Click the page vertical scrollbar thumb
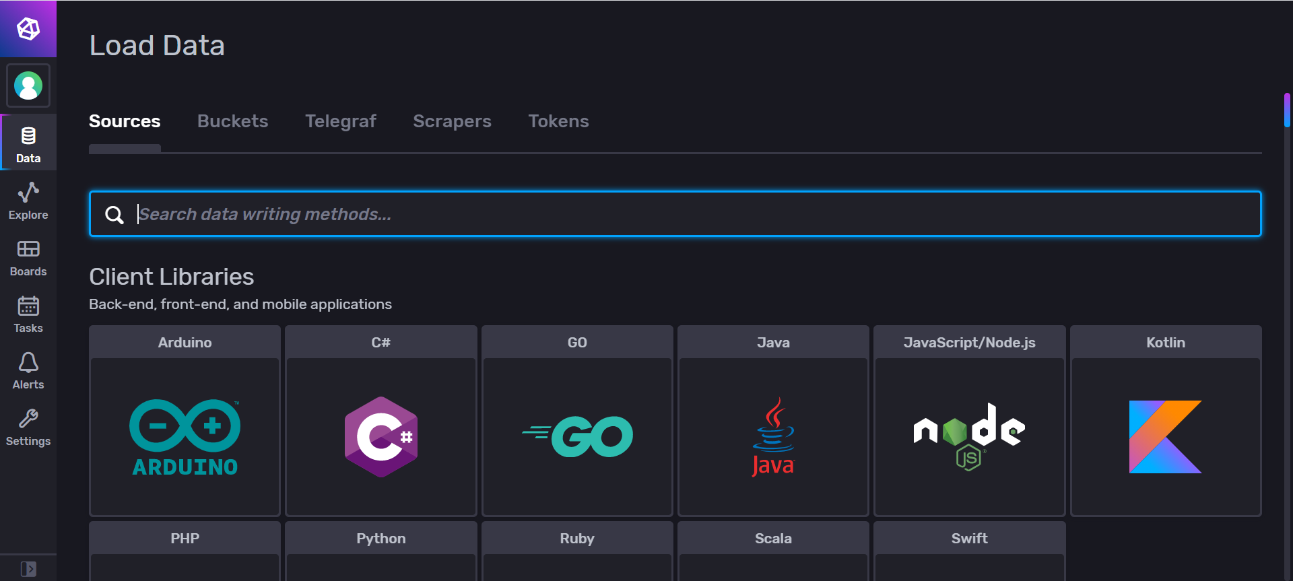 tap(1287, 110)
